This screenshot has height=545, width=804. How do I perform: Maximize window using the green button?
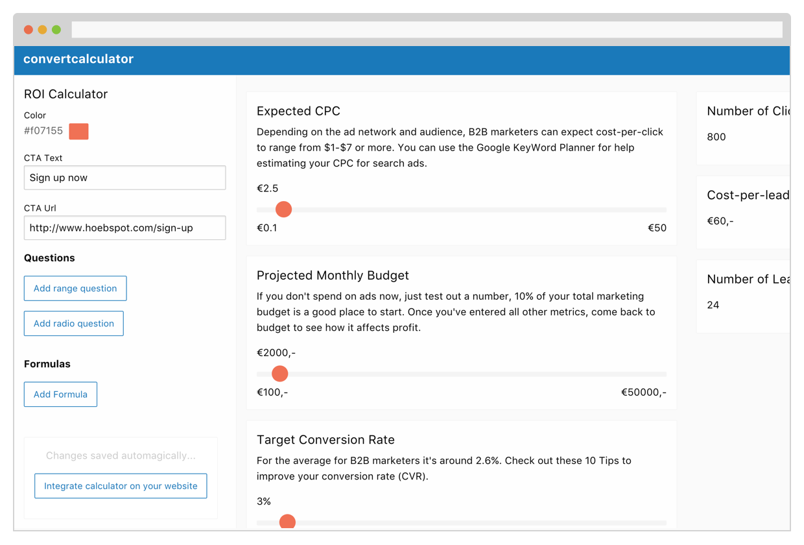(x=56, y=30)
